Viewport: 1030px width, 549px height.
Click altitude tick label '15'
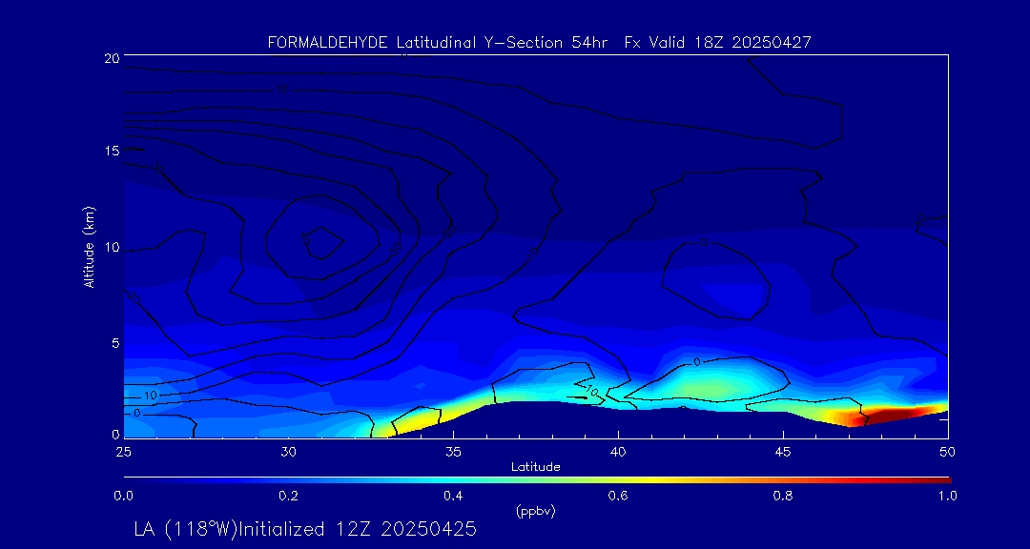click(111, 151)
